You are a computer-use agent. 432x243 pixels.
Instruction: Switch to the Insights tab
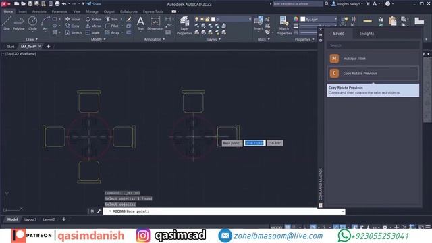click(367, 34)
